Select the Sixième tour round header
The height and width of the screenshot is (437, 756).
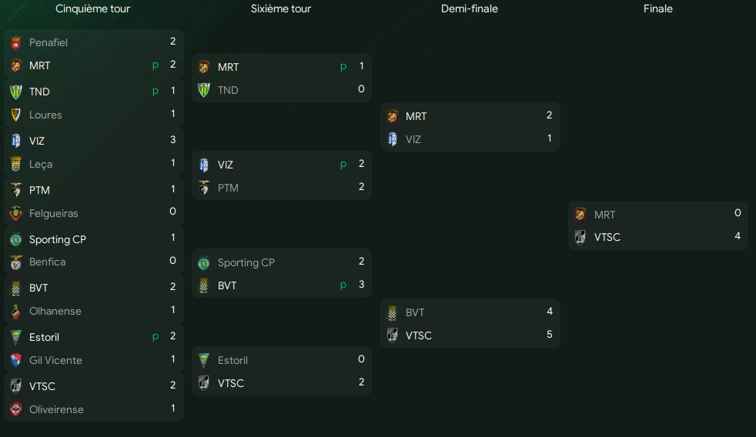point(281,9)
